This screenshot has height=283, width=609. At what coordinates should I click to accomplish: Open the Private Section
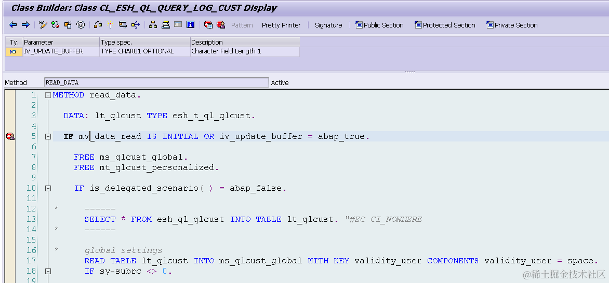pos(512,25)
